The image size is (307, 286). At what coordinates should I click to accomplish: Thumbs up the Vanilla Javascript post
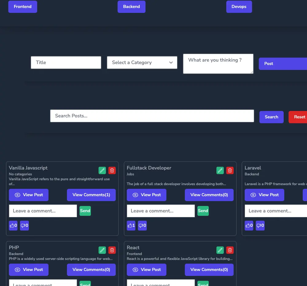click(13, 226)
